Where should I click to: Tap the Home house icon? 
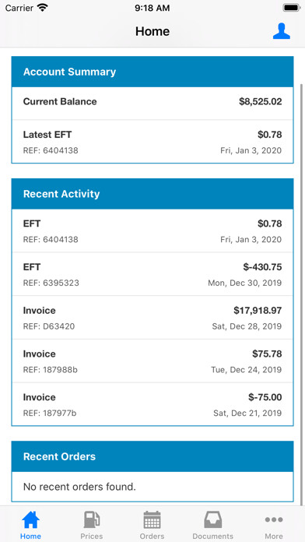pyautogui.click(x=31, y=519)
